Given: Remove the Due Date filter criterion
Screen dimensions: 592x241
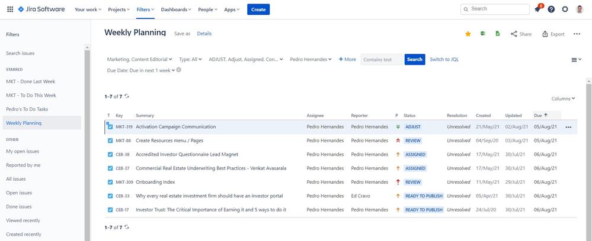Looking at the screenshot, I should click(179, 70).
